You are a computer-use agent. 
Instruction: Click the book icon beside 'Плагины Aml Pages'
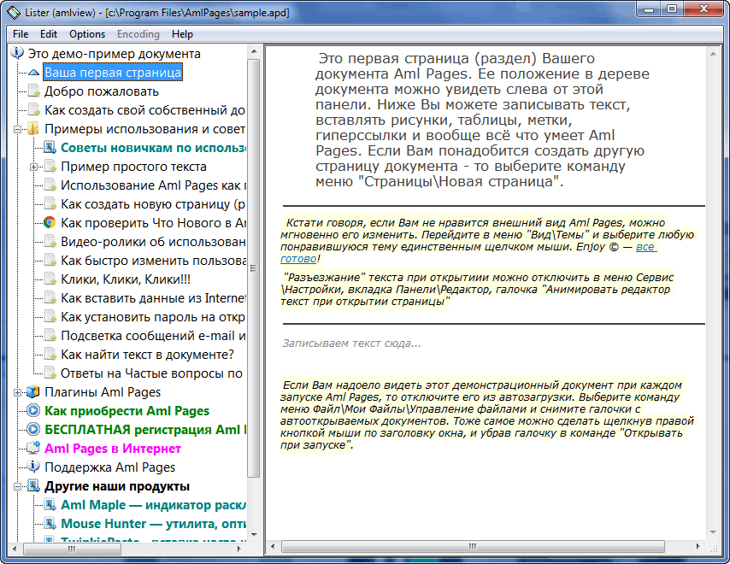pyautogui.click(x=33, y=392)
